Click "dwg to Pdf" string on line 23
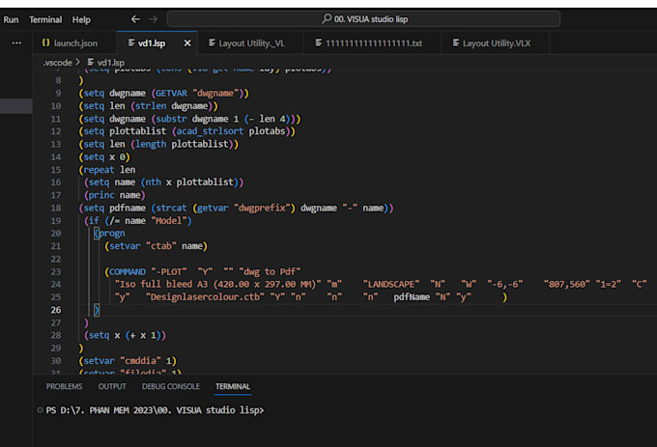The image size is (657, 447). pyautogui.click(x=270, y=271)
